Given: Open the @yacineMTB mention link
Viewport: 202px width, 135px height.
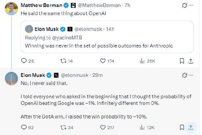Looking at the screenshot, I should click(67, 38).
